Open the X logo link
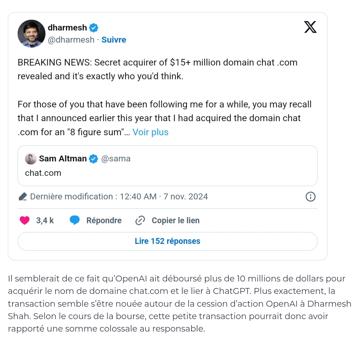Screen dimensions: 353x343 click(x=310, y=27)
